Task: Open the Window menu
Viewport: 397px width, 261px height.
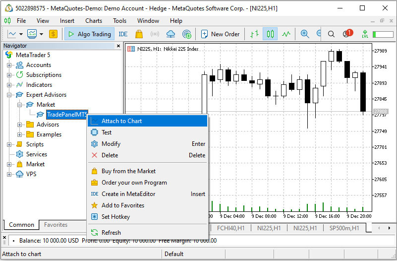Action: (148, 21)
